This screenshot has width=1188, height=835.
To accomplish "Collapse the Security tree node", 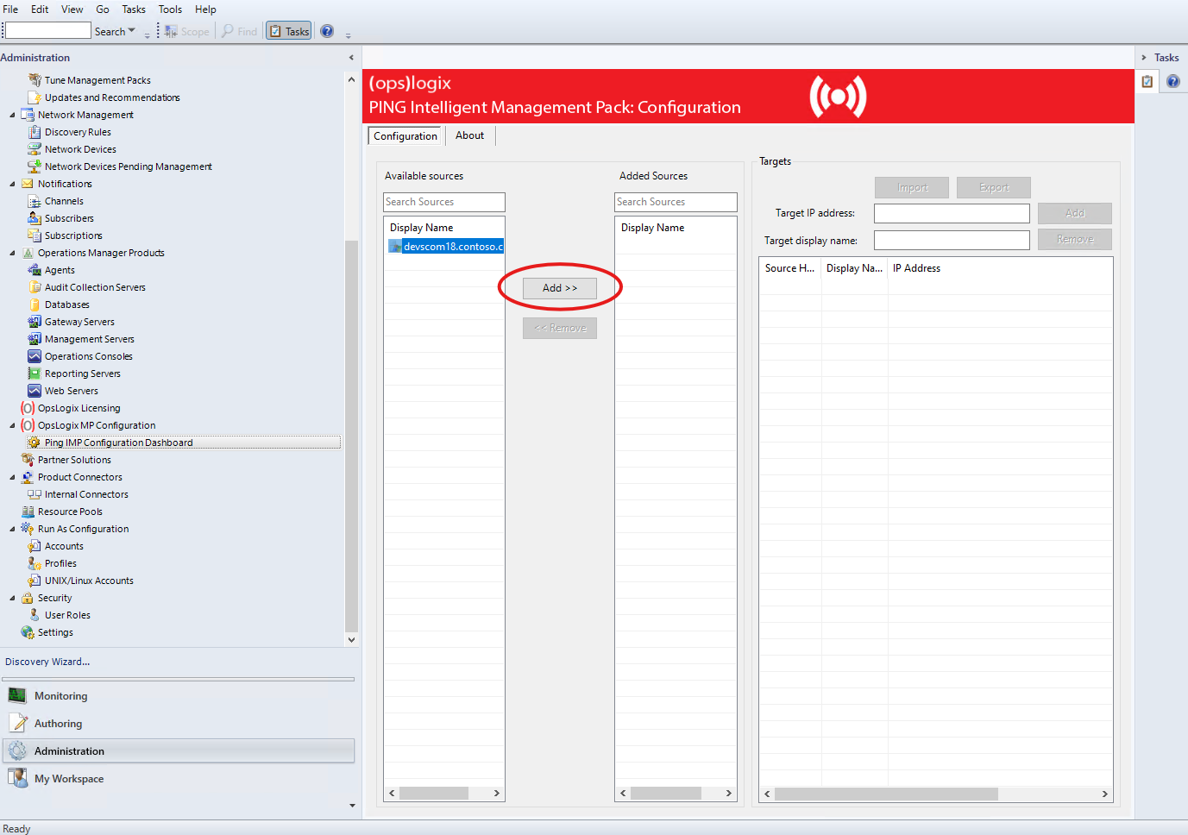I will coord(12,598).
